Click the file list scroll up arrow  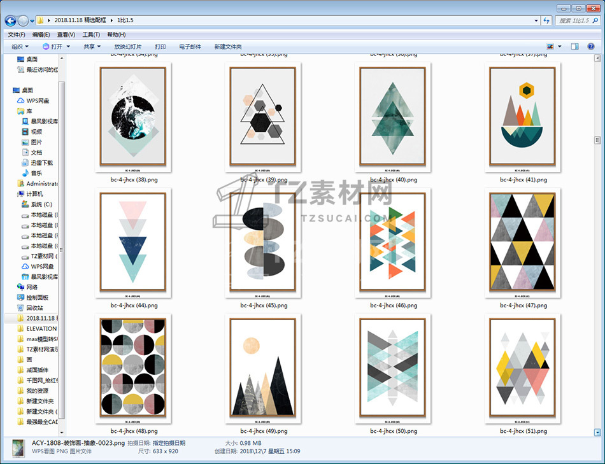click(x=597, y=59)
